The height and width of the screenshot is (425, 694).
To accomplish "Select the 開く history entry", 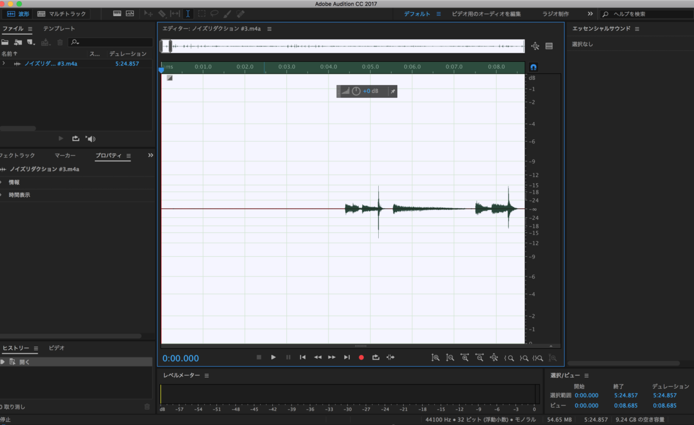I will click(76, 362).
